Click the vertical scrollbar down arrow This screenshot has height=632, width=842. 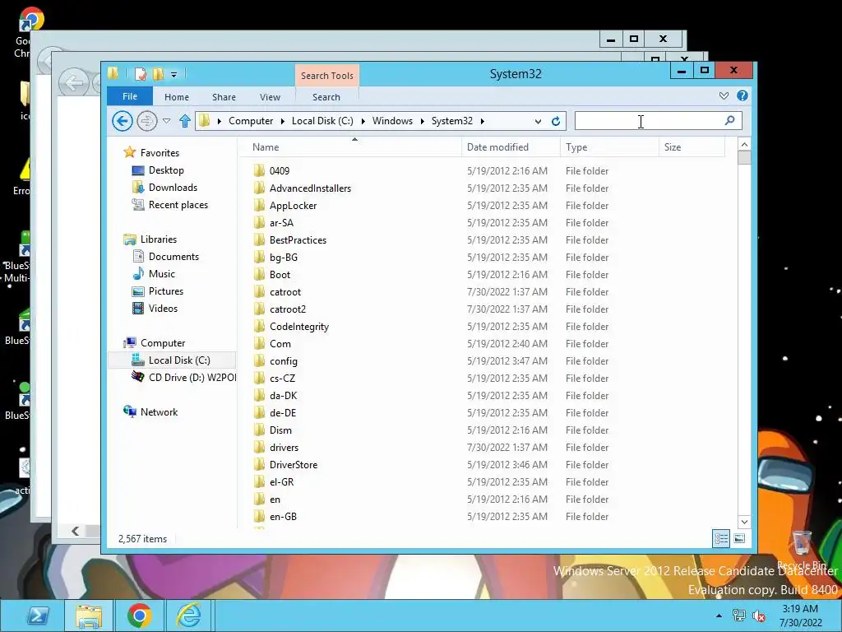tap(744, 521)
